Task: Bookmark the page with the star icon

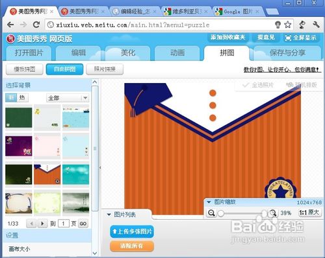Action: 287,25
